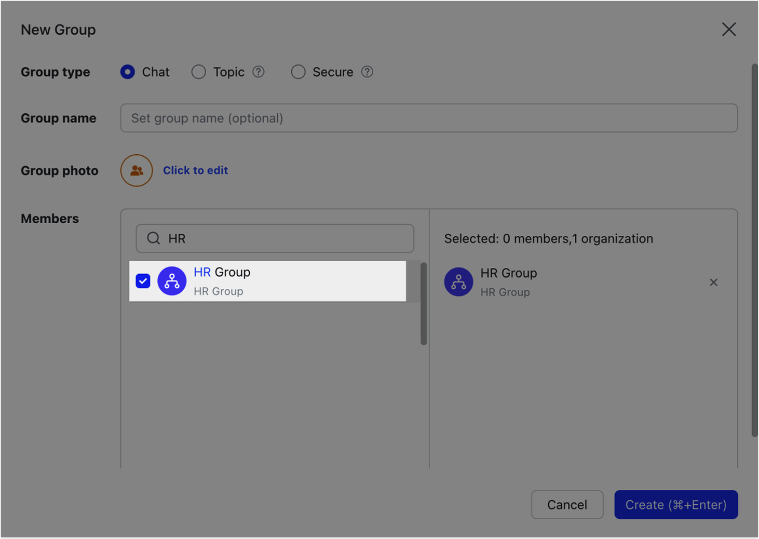The image size is (759, 539).
Task: Select Secure group type
Action: point(298,72)
